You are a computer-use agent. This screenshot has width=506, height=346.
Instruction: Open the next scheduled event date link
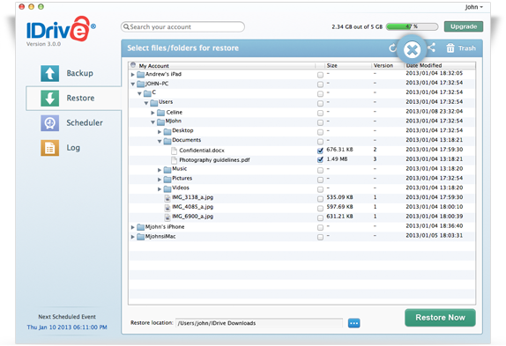(x=67, y=328)
